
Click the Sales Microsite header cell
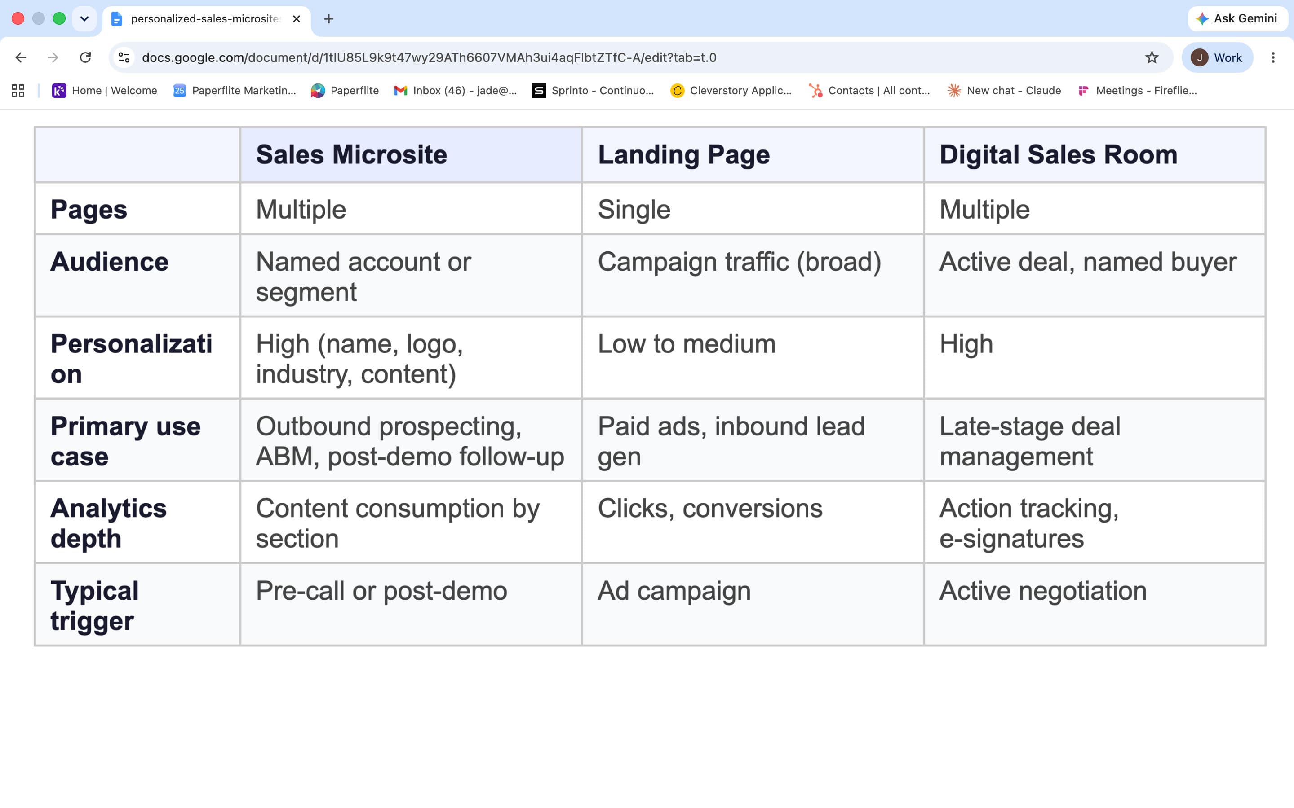pyautogui.click(x=411, y=155)
